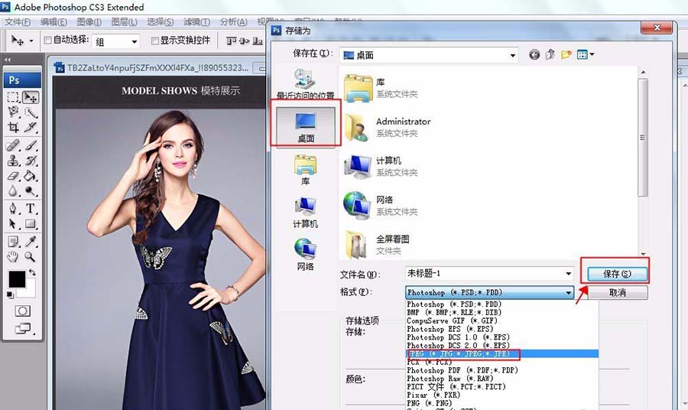This screenshot has height=410, width=688.
Task: Select the Zoom magnifier tool
Action: 31,257
